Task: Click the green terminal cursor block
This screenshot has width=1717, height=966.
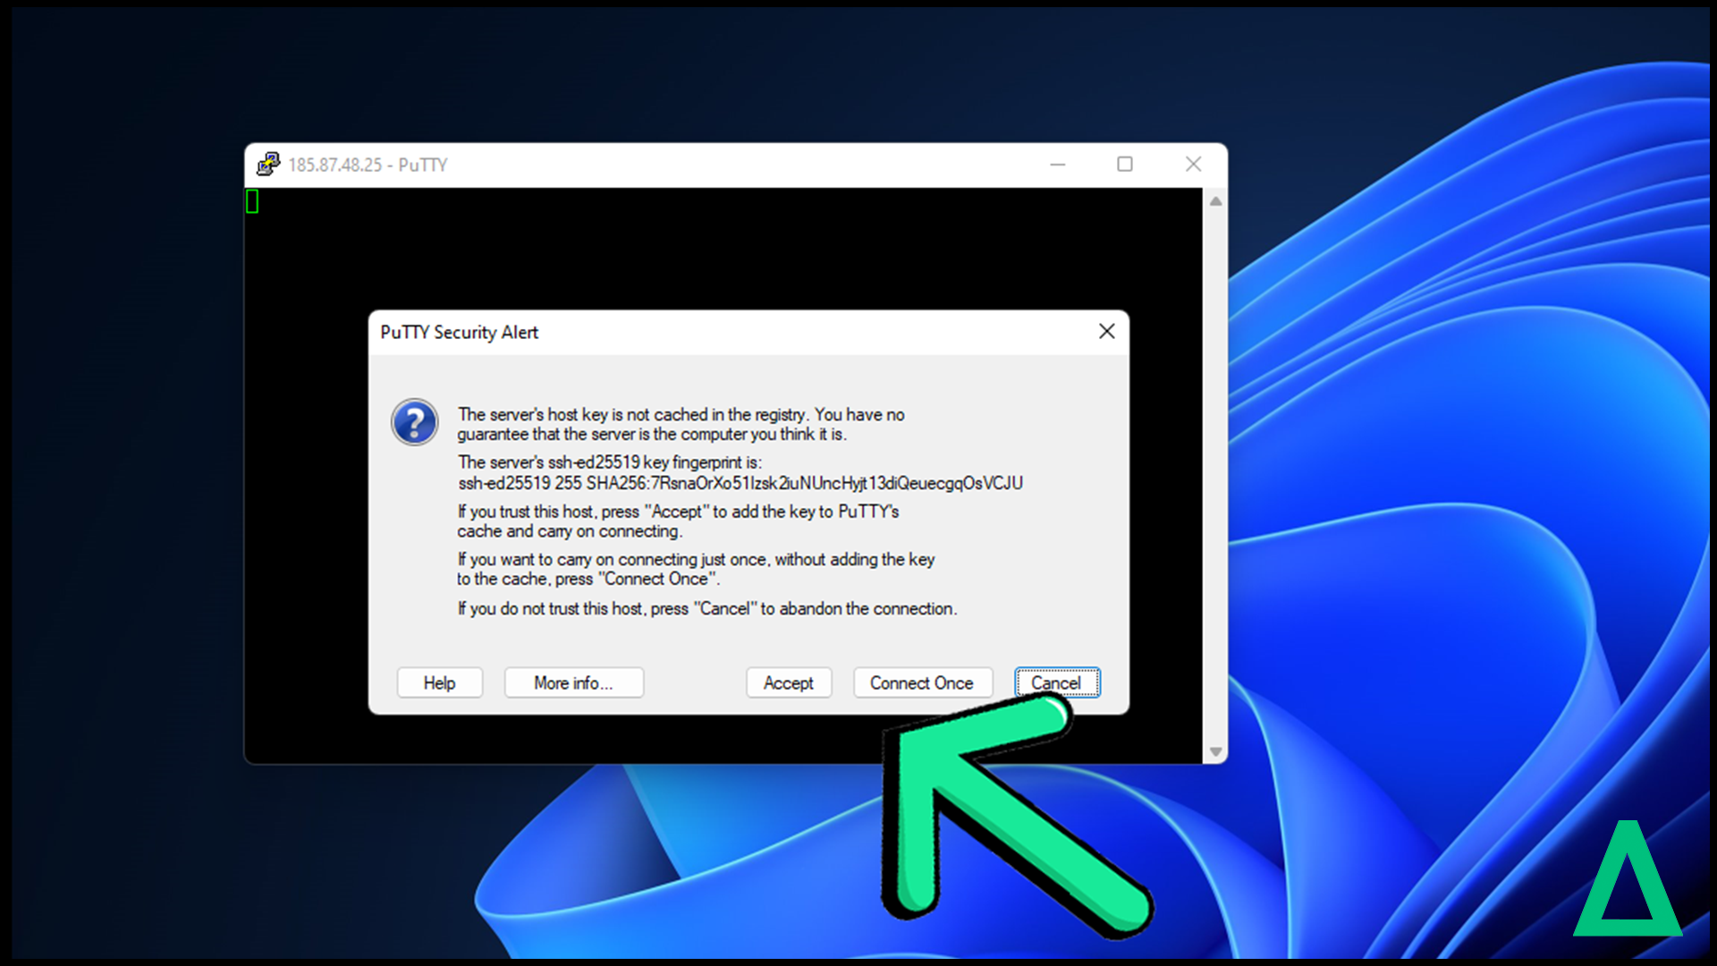Action: [x=252, y=201]
